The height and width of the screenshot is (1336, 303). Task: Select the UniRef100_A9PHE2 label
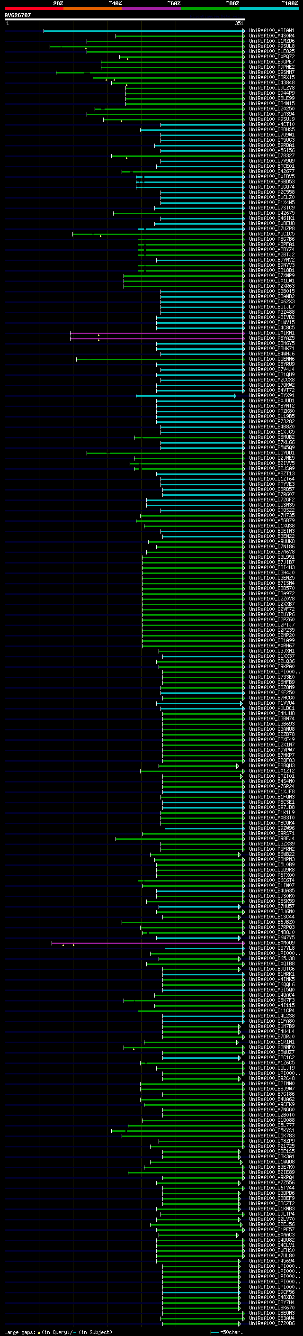pyautogui.click(x=271, y=67)
